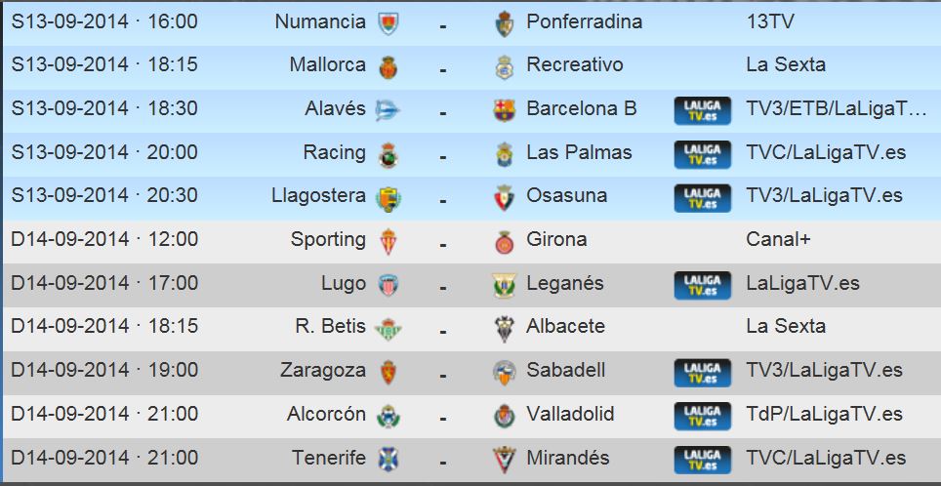
Task: Click LaLiga TV logo in Lugo row
Action: click(x=702, y=285)
